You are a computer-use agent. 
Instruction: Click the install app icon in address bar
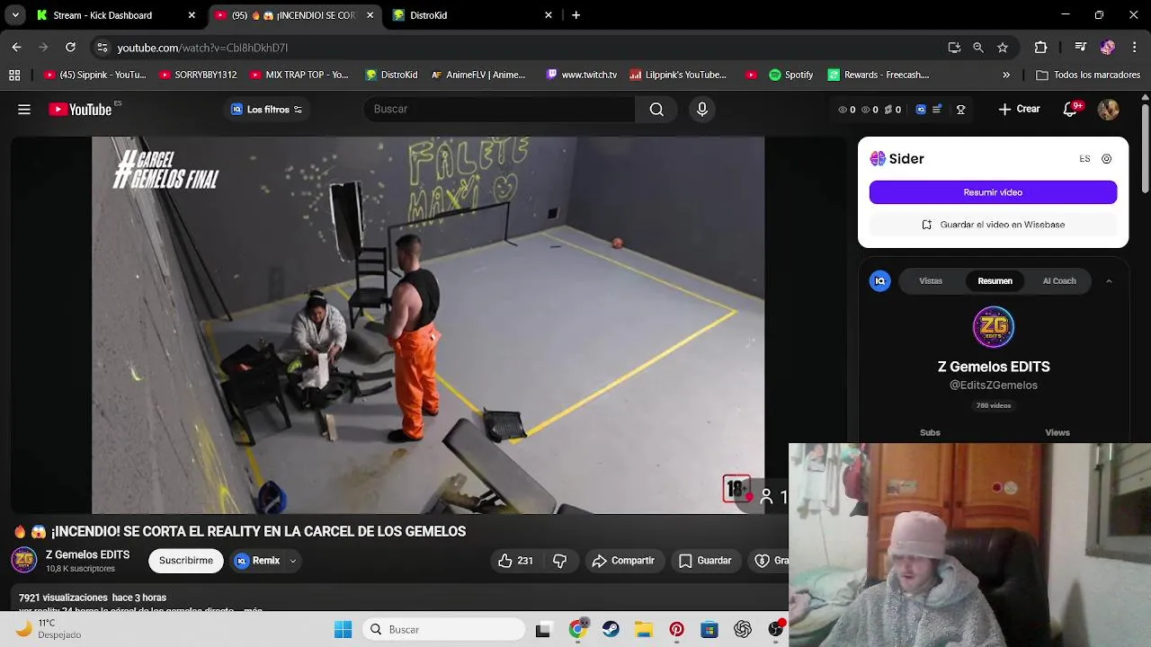point(954,48)
